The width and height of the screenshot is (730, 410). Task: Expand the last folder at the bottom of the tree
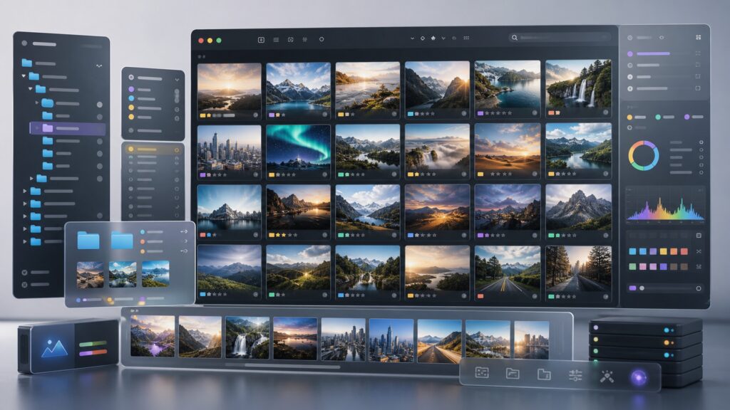pos(25,241)
